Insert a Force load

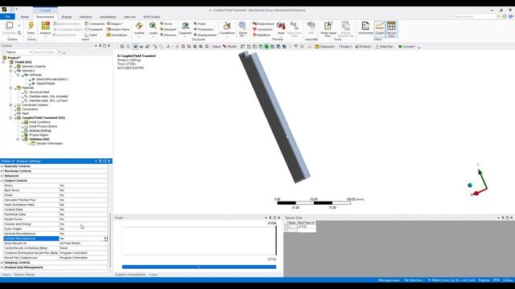[x=167, y=23]
